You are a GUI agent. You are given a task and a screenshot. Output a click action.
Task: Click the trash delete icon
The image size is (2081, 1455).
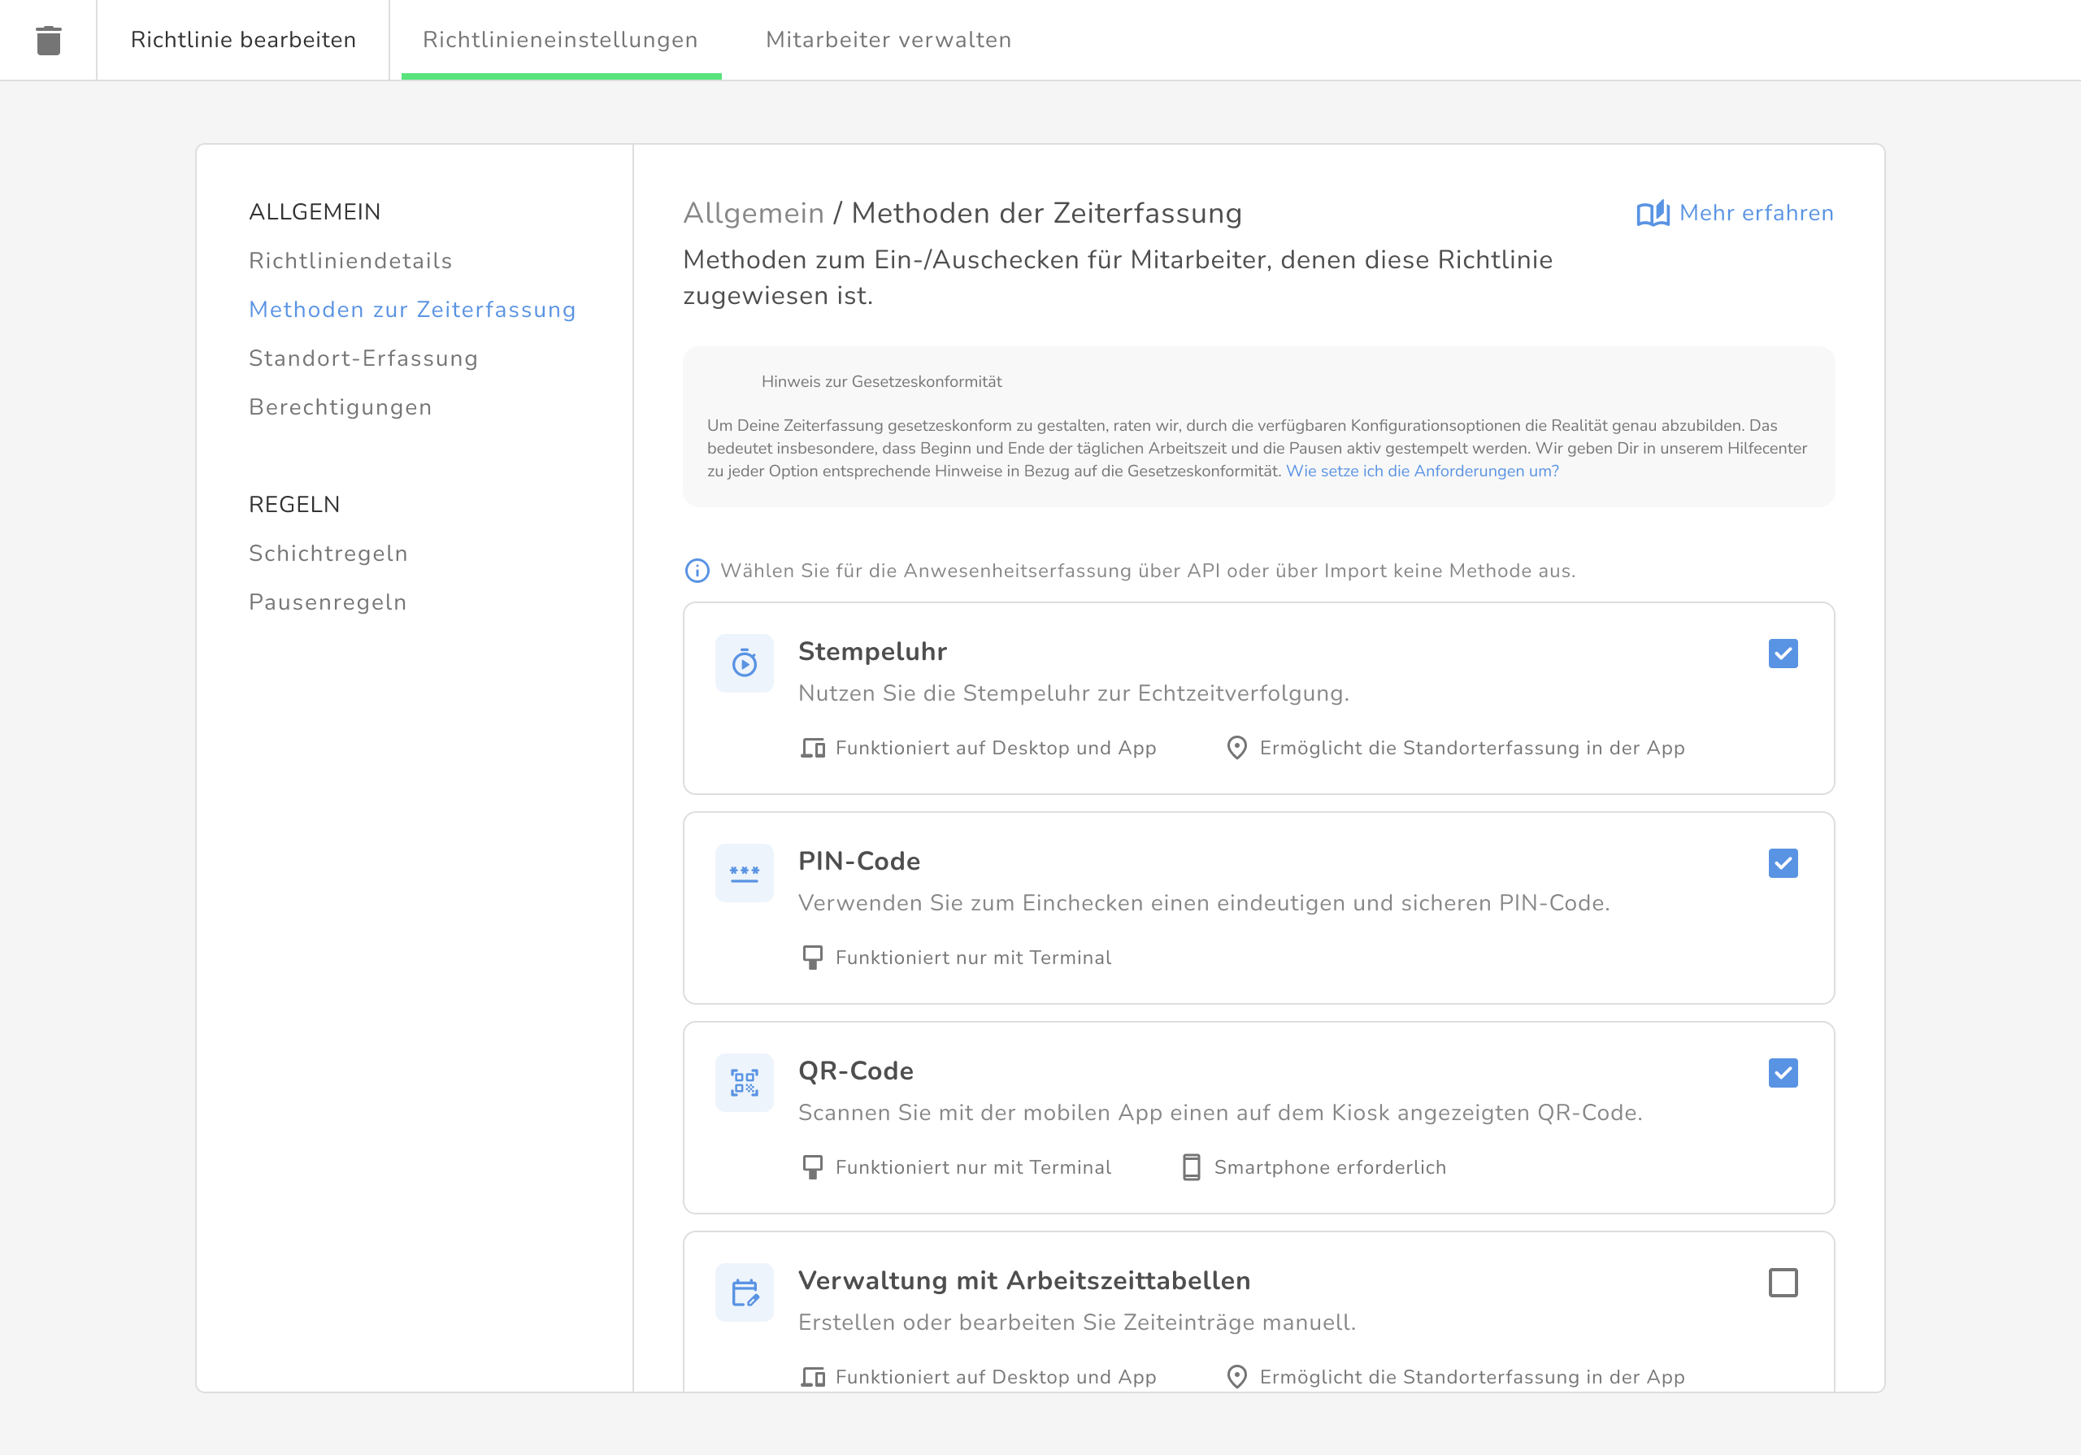[x=48, y=41]
